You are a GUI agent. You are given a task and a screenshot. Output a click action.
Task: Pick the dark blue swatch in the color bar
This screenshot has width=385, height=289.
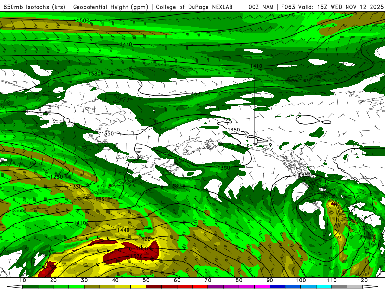pyautogui.click(x=278, y=287)
